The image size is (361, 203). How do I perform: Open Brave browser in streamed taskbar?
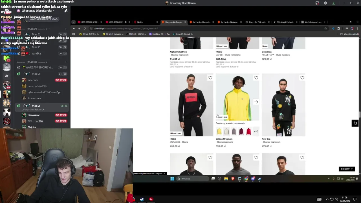(x=233, y=179)
